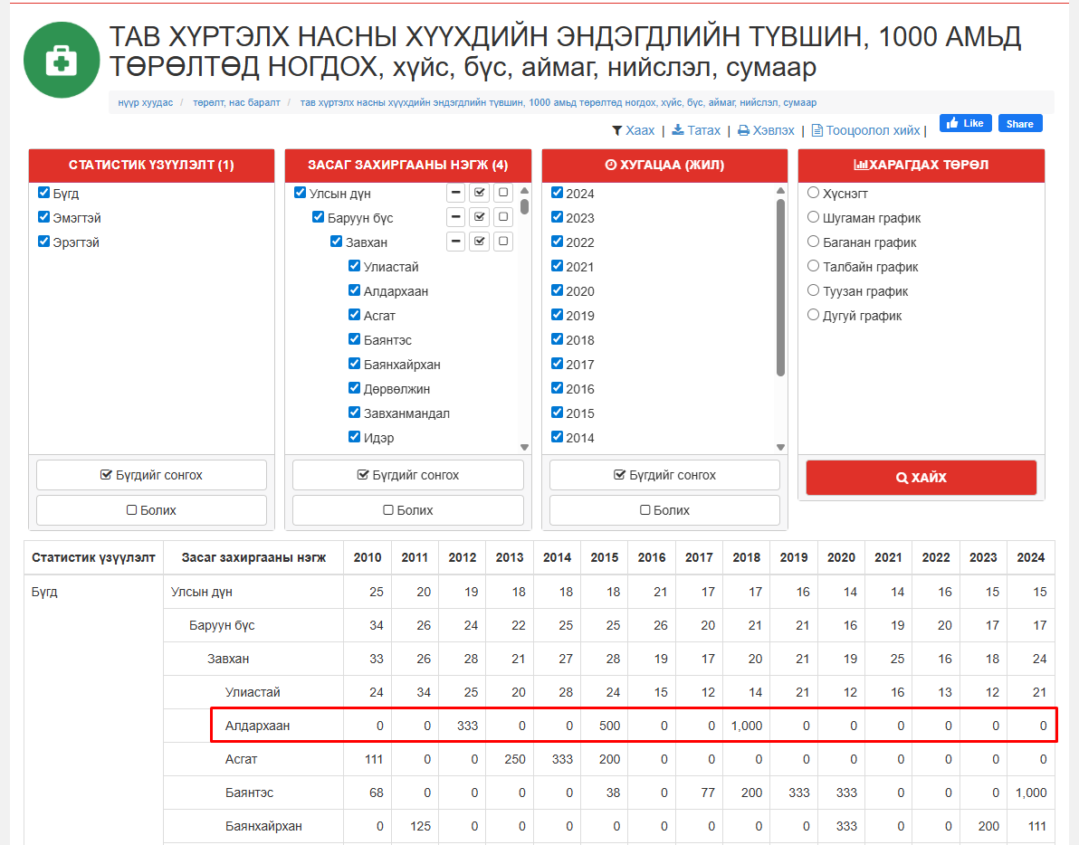1079x845 pixels.
Task: Click Бүгдийг сонгох under Статистик үзүүлэлт
Action: pyautogui.click(x=151, y=475)
